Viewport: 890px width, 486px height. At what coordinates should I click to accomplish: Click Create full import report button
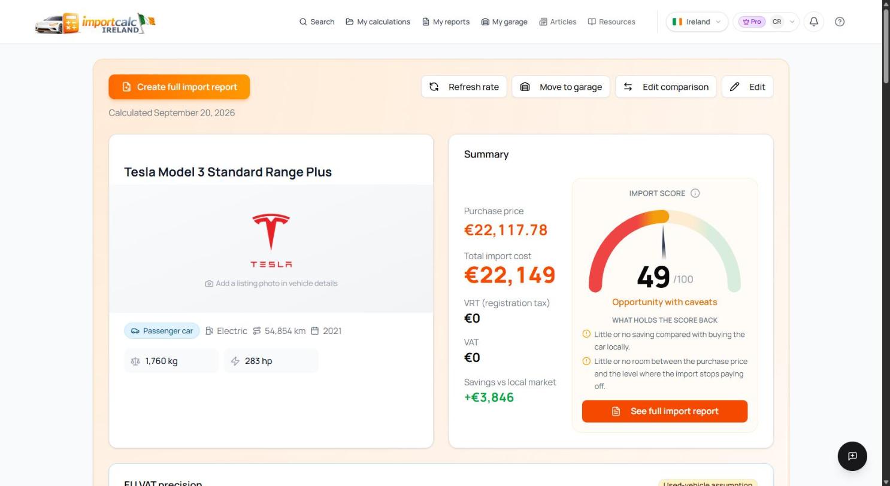[x=179, y=87]
